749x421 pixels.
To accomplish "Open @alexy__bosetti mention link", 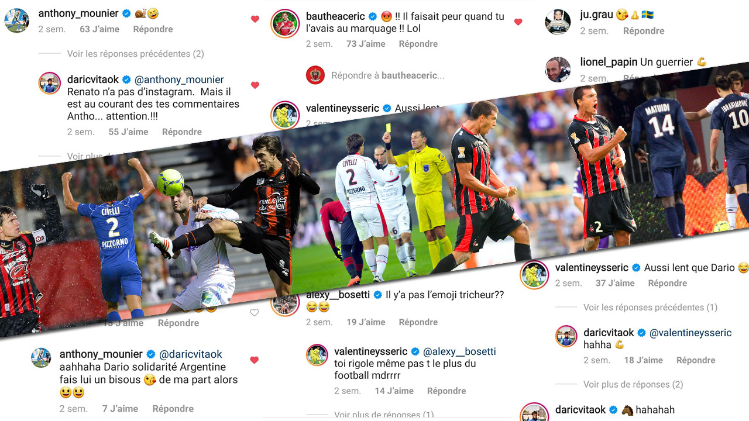I will pos(459,351).
